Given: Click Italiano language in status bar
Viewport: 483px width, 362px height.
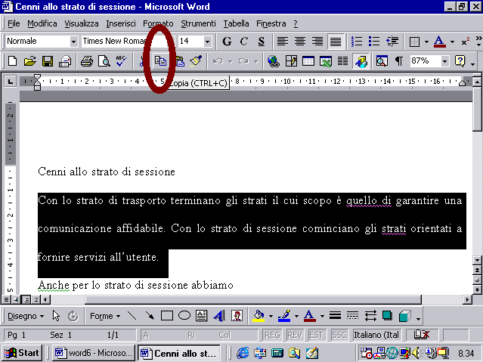Looking at the screenshot, I should coord(376,335).
